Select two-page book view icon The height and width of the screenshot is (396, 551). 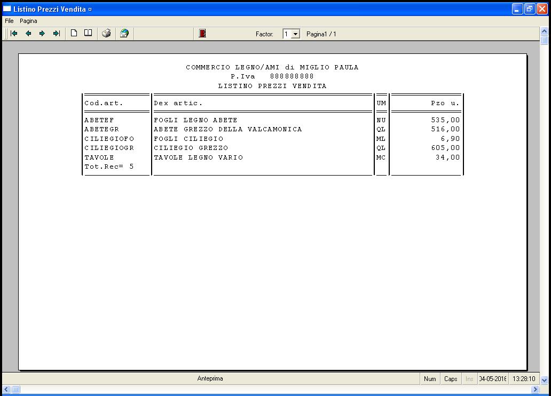pos(88,34)
